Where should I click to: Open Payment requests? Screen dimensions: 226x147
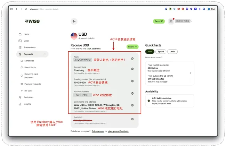33,84
